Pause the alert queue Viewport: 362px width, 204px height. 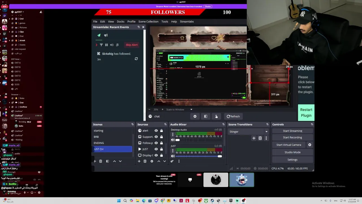click(x=106, y=45)
